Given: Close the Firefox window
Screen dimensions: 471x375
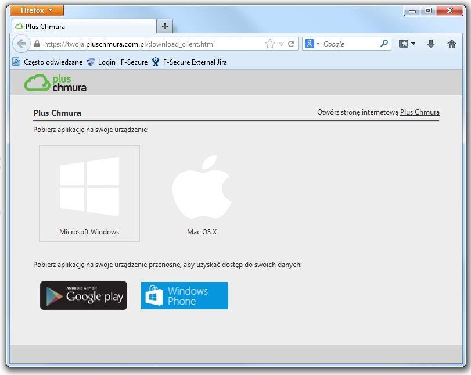Looking at the screenshot, I should [450, 11].
